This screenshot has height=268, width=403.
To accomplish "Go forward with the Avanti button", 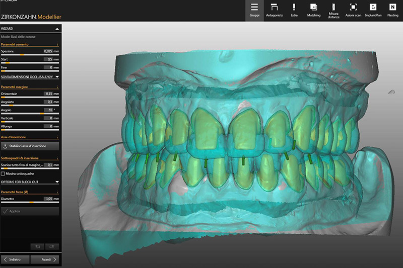I will tap(45, 259).
